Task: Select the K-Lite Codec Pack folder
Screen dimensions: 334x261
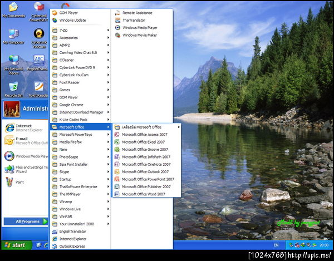Action: (x=81, y=120)
